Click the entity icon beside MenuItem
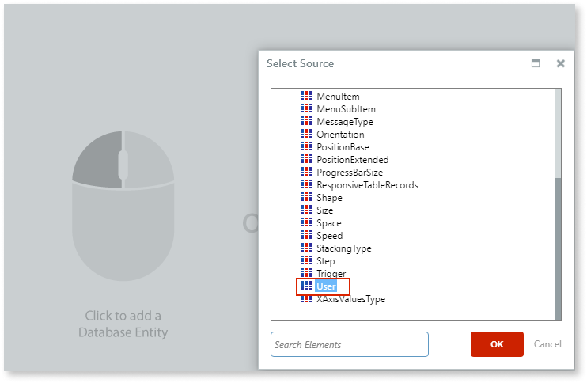 pos(306,97)
